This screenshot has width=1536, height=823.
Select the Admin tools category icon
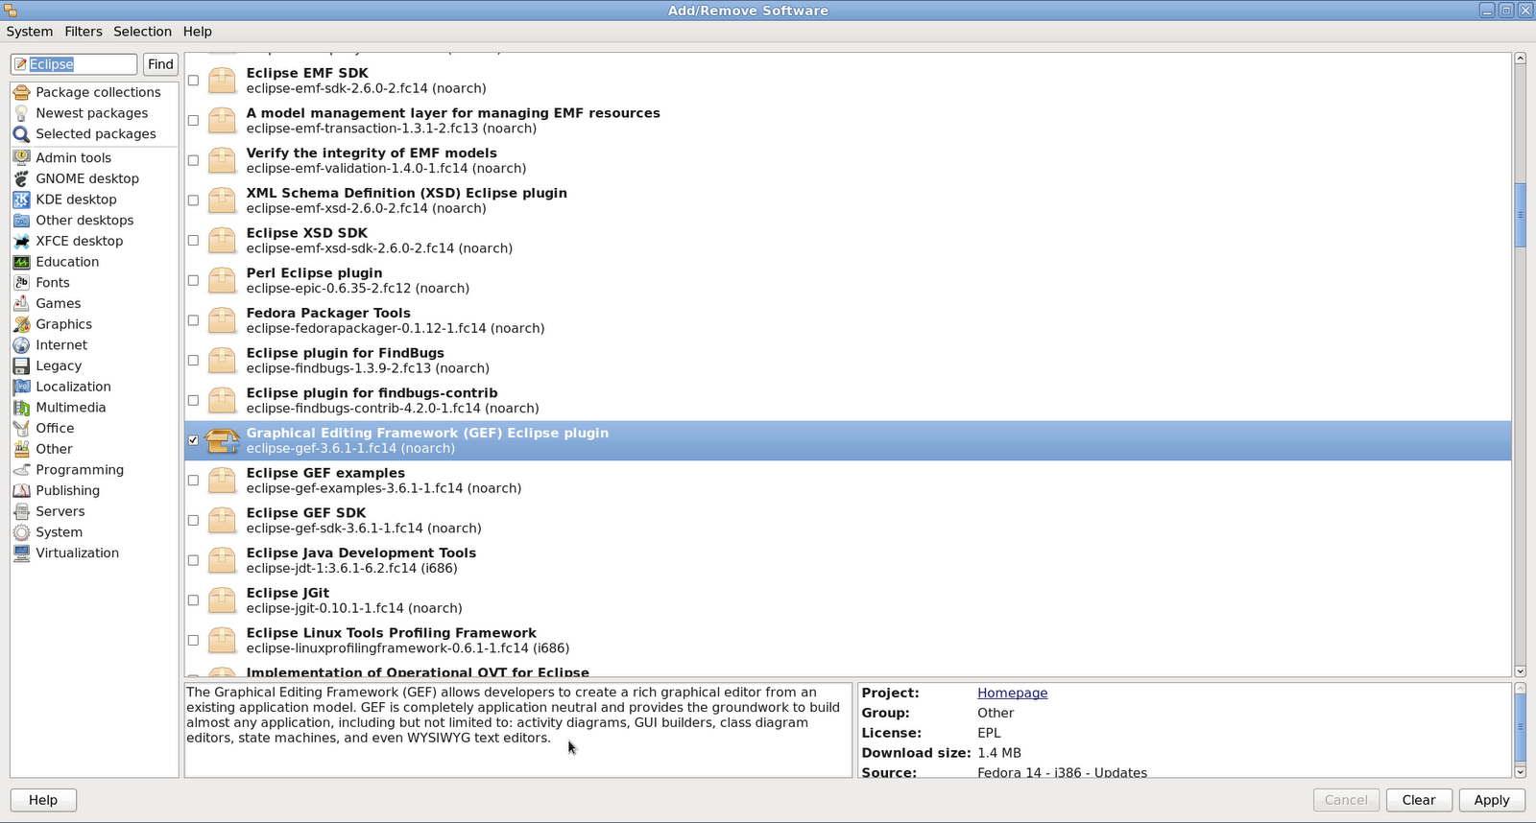pos(21,157)
